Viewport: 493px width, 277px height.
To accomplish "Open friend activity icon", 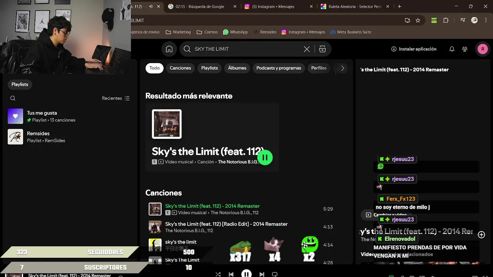I will [x=465, y=49].
